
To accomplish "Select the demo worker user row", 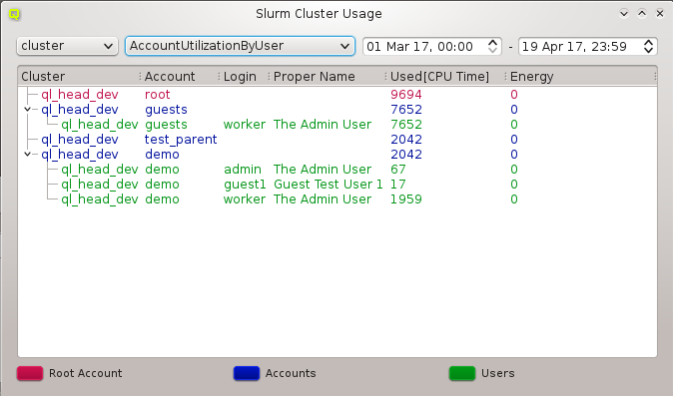I will [337, 199].
